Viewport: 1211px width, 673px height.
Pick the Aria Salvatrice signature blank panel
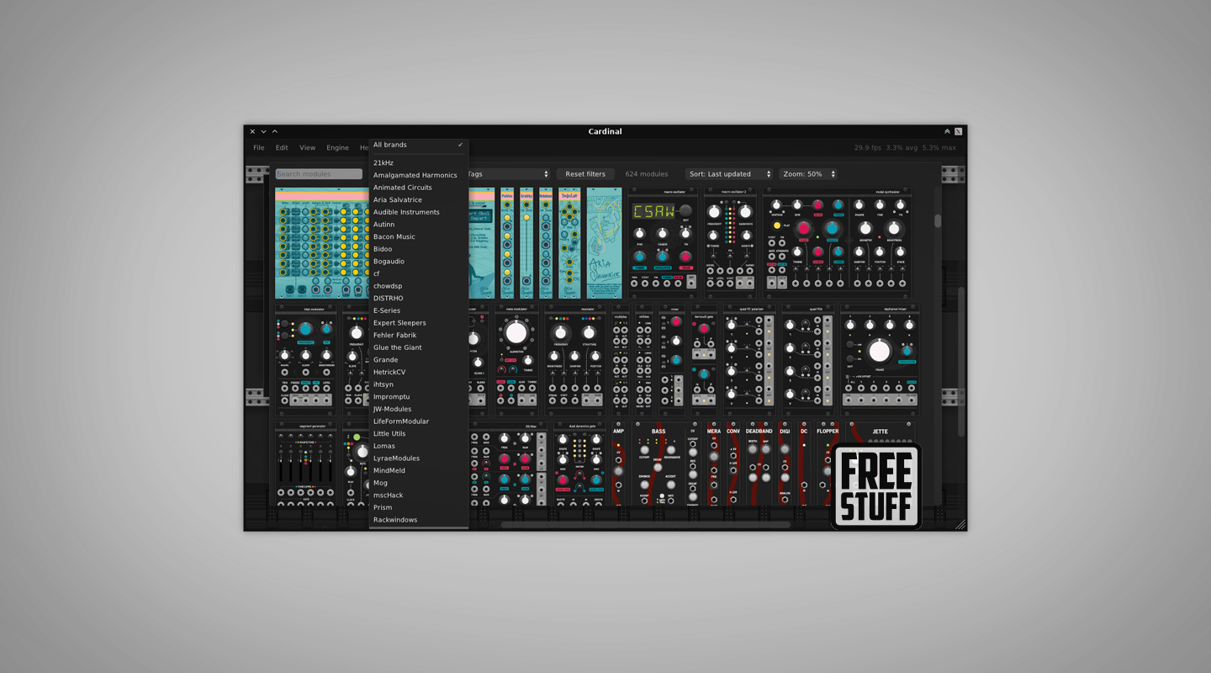pyautogui.click(x=605, y=242)
